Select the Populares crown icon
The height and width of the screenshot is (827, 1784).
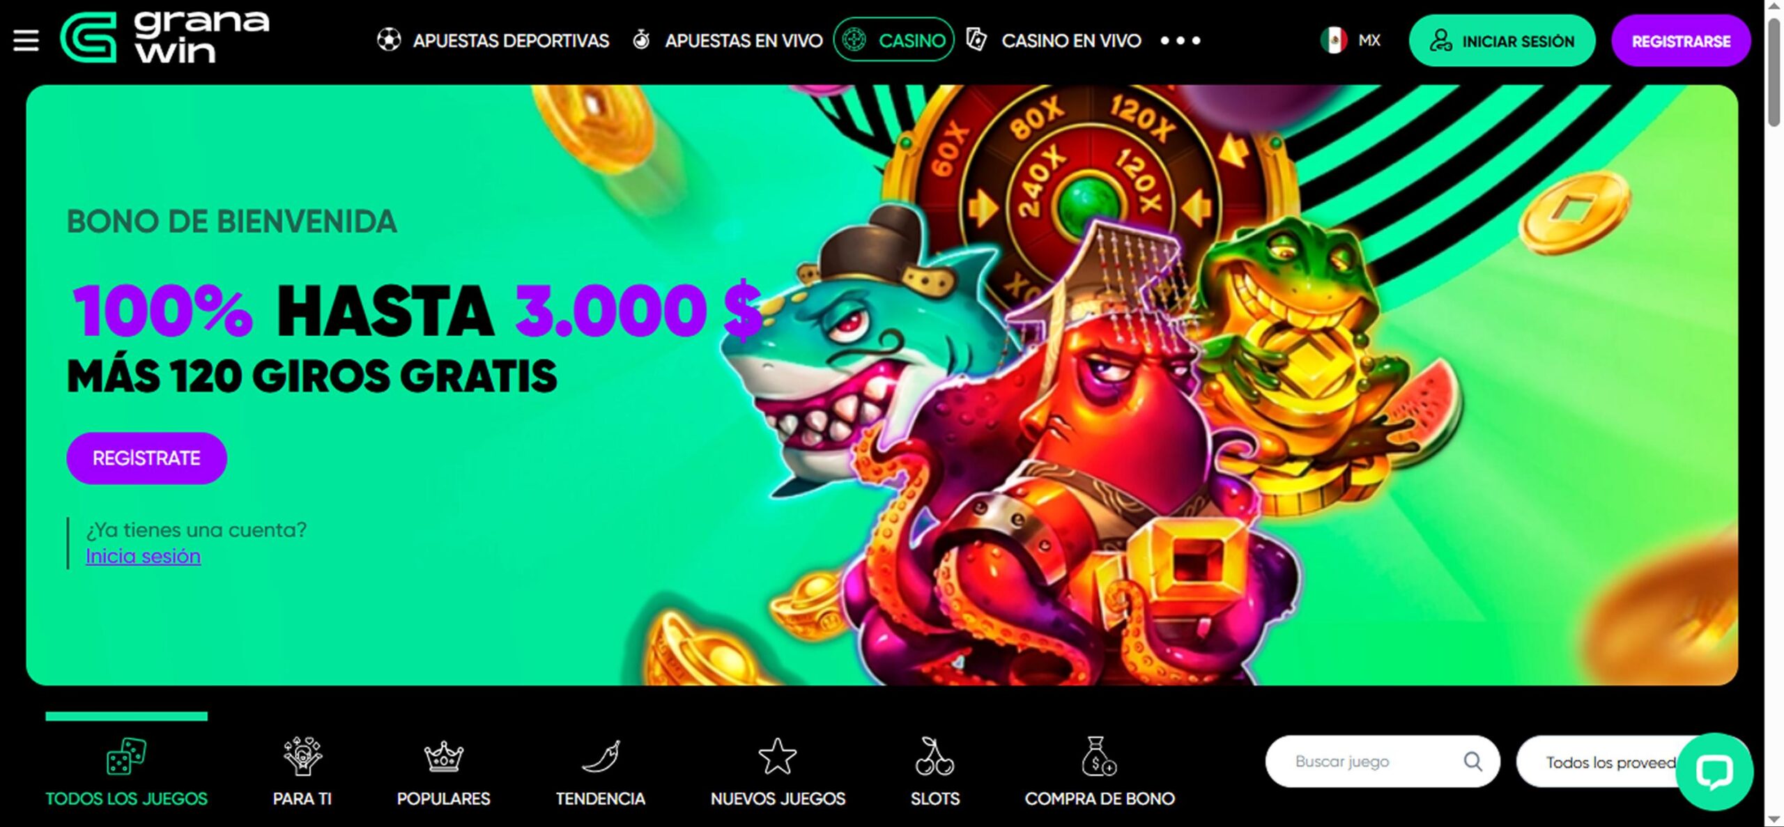443,757
